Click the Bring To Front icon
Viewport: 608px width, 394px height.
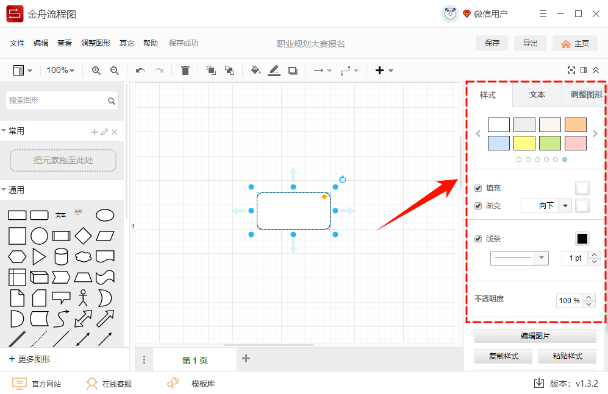pos(211,70)
